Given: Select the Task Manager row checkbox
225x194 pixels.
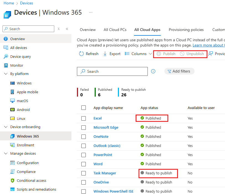Looking at the screenshot, I should point(84,173).
